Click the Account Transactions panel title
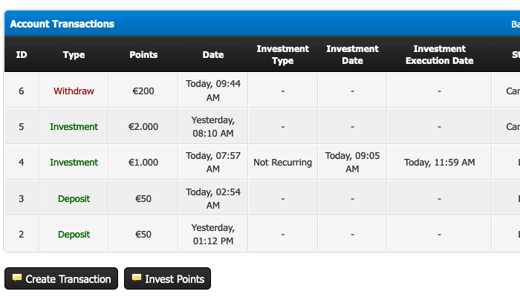The height and width of the screenshot is (297, 520). click(x=62, y=24)
